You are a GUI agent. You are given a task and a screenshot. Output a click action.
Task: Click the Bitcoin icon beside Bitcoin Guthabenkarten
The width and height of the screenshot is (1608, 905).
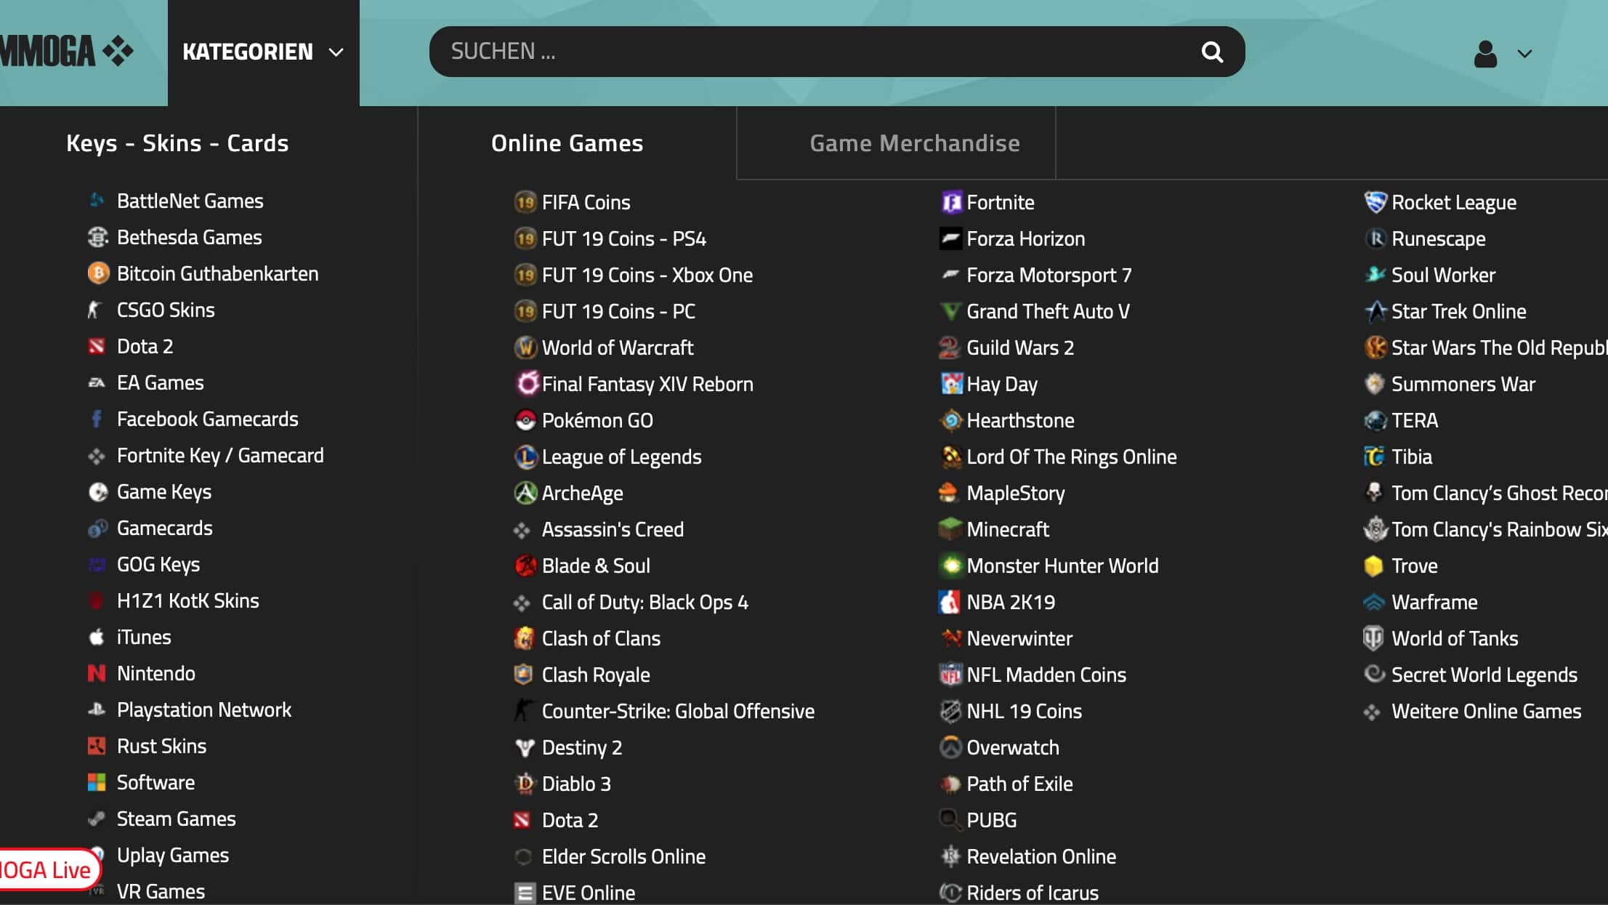[98, 273]
